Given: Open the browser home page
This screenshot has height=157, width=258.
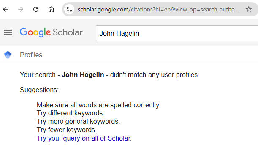Looking at the screenshot, I should click(51, 9).
